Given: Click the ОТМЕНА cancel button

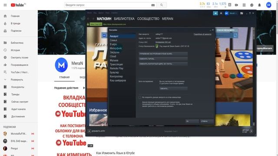Looking at the screenshot, I should tap(207, 121).
